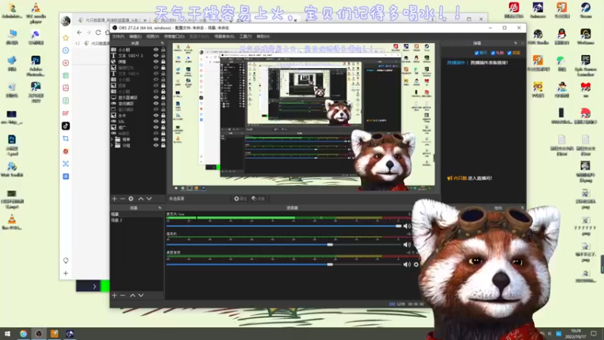Select the crop screenshot icon in browser sidebar
The height and width of the screenshot is (340, 604).
click(x=66, y=138)
